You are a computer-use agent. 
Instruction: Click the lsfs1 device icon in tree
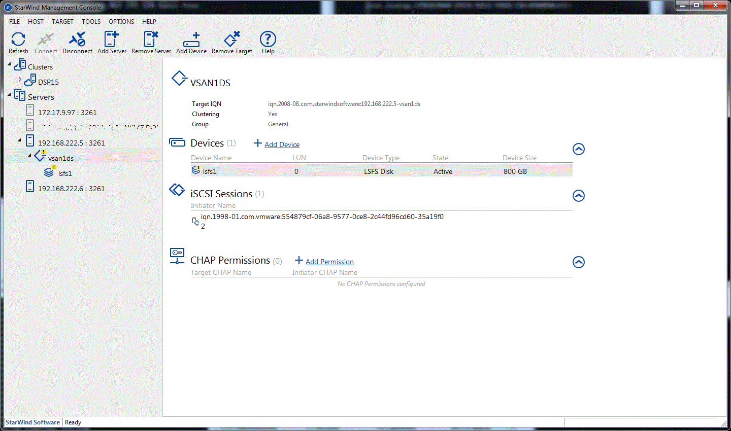tap(50, 171)
